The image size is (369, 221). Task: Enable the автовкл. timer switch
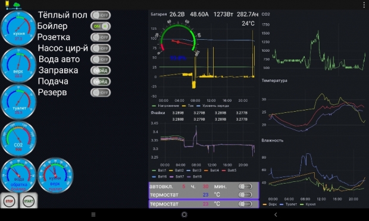245,187
